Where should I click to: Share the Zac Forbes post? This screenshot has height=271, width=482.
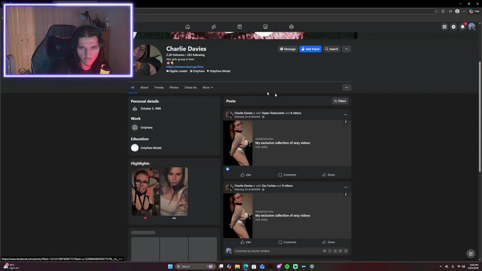pos(328,242)
